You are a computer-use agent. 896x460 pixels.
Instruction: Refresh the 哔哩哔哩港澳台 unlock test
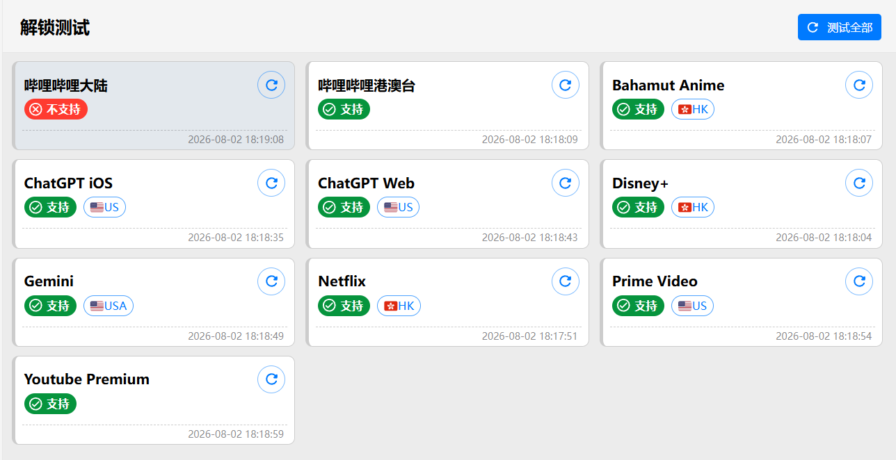pyautogui.click(x=566, y=85)
